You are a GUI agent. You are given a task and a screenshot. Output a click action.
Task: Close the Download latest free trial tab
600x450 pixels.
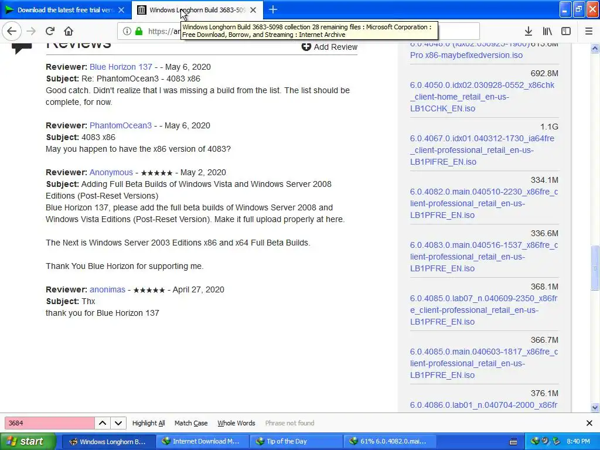click(x=121, y=10)
